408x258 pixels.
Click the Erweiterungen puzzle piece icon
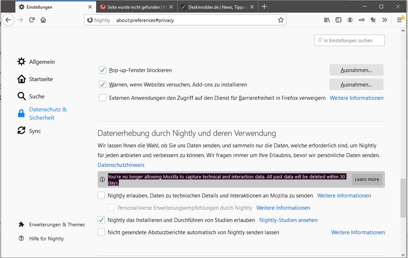(x=21, y=224)
